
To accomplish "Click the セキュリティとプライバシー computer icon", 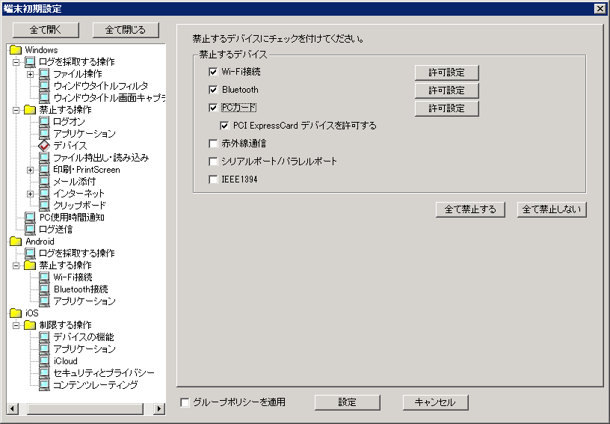I will 44,373.
